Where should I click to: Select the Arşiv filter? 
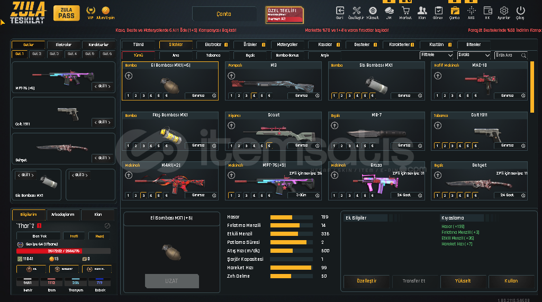point(324,56)
